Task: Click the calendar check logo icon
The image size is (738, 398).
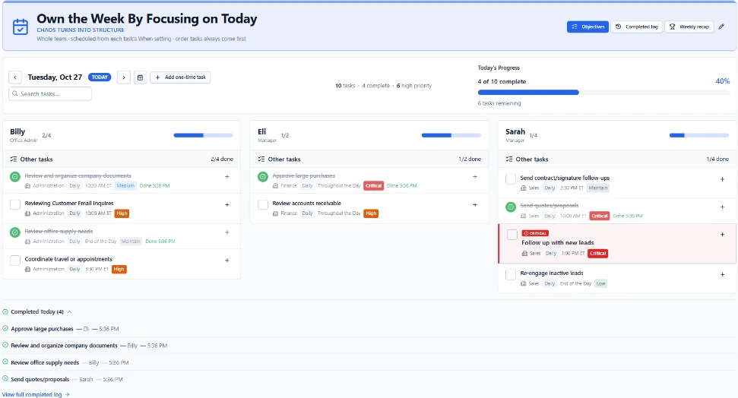Action: (x=21, y=27)
